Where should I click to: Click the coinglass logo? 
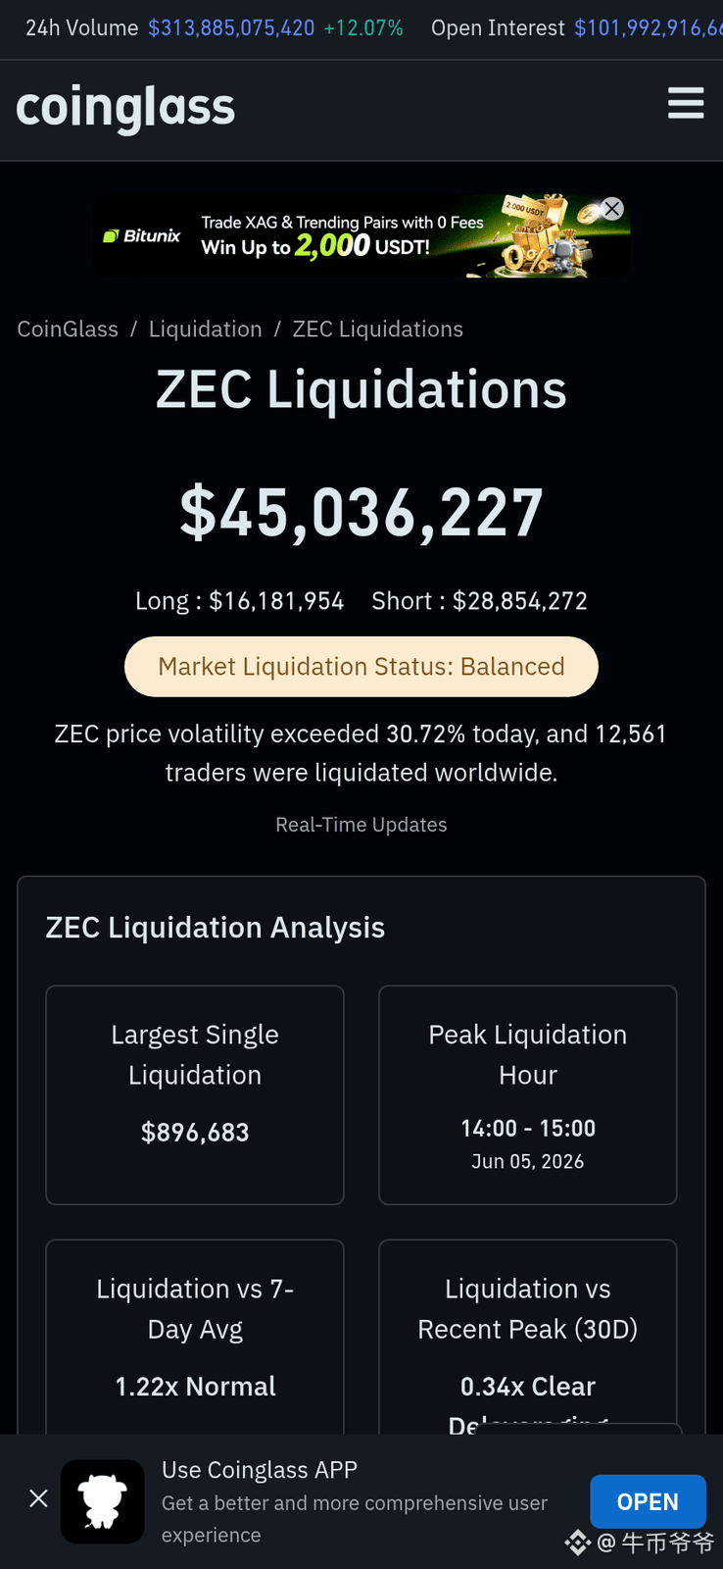[125, 107]
